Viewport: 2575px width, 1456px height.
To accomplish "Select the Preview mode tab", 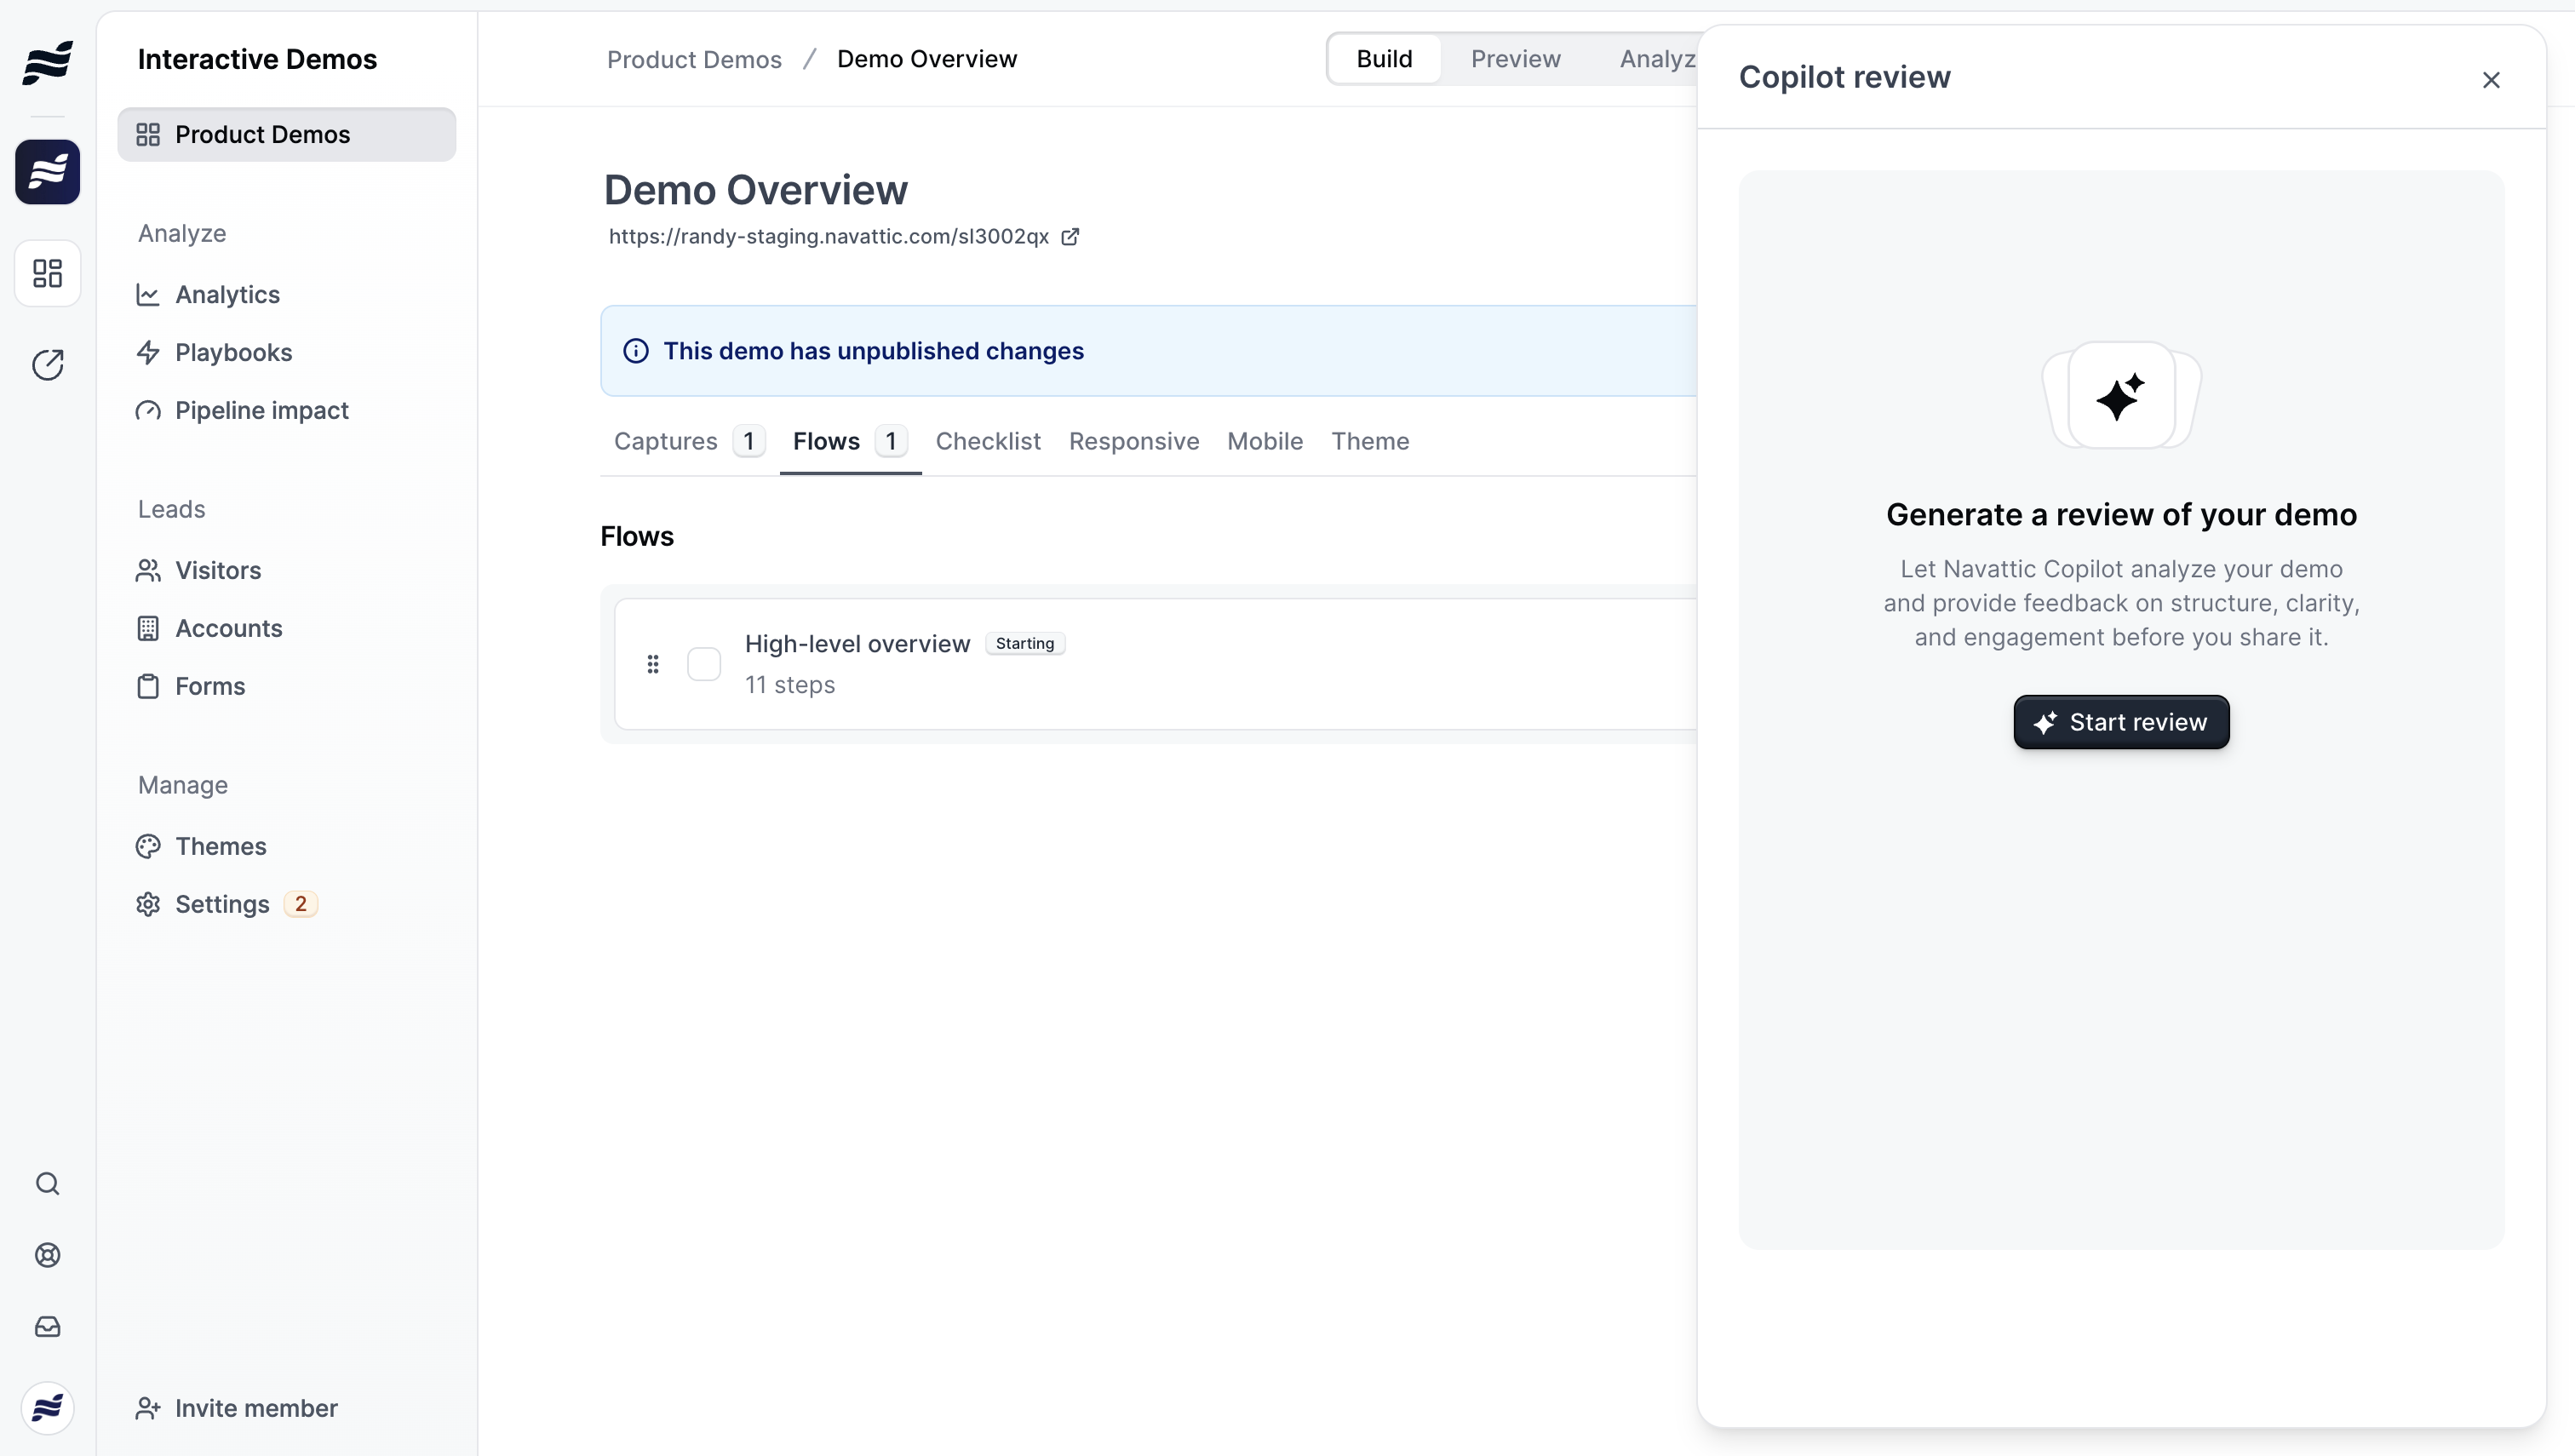I will (x=1515, y=59).
